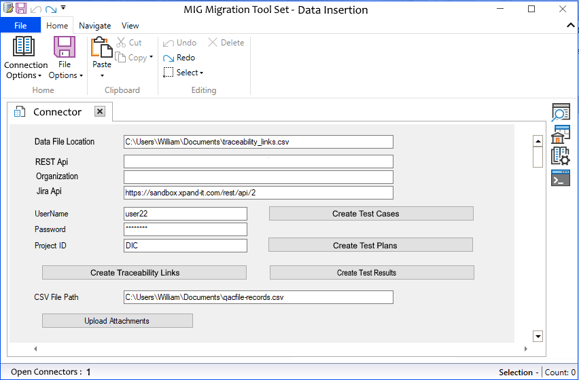Click the Password field
This screenshot has height=380, width=579.
click(186, 229)
